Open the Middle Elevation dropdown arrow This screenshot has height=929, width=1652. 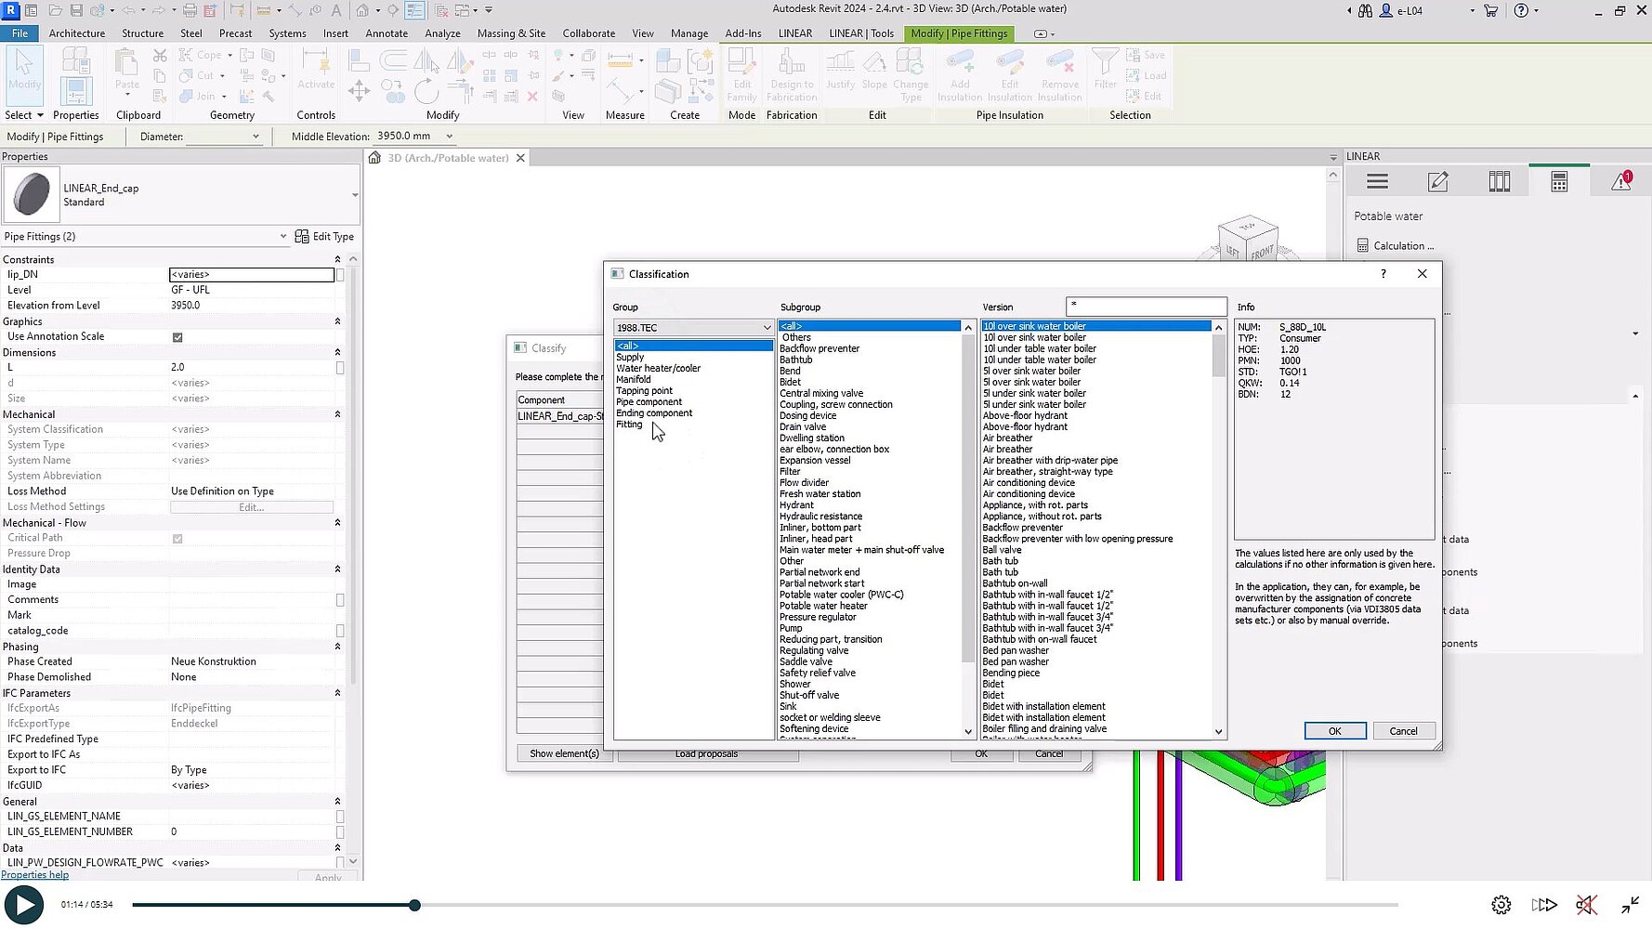point(449,137)
